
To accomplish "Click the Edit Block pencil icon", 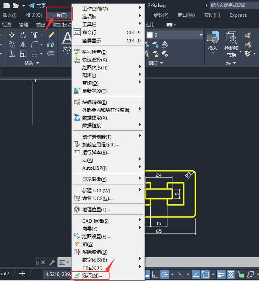I will (x=248, y=44).
